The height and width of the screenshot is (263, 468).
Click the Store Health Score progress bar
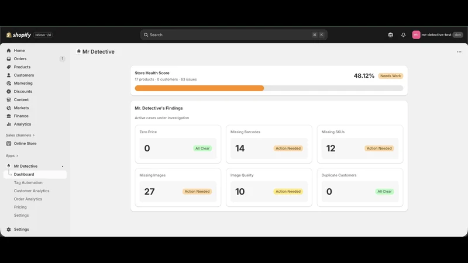coord(269,88)
